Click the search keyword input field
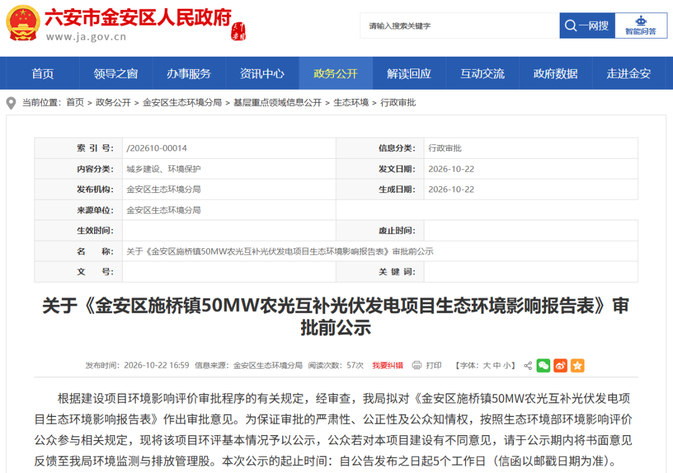 tap(459, 26)
